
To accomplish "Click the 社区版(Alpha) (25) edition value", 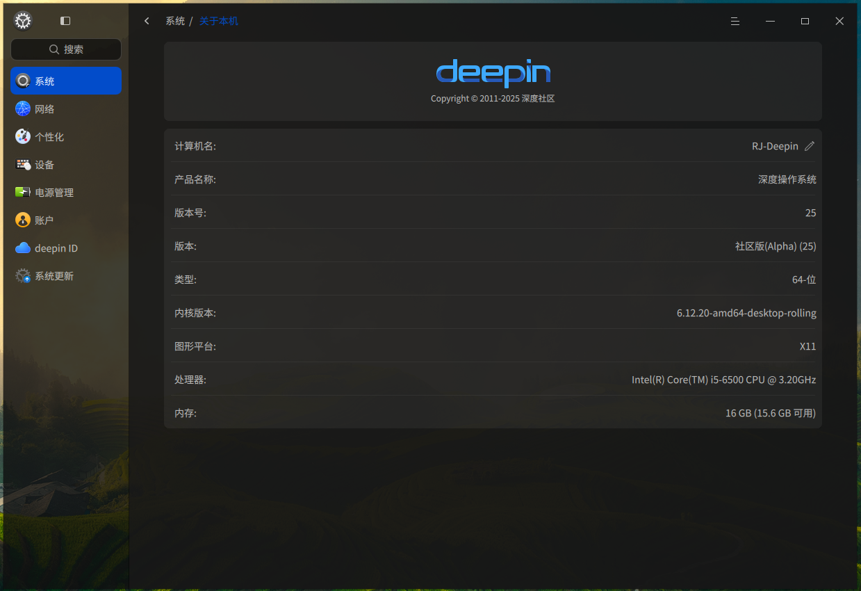I will click(x=776, y=246).
